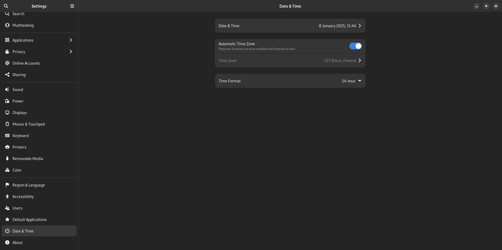Click the search magnifier icon in header

[6, 6]
